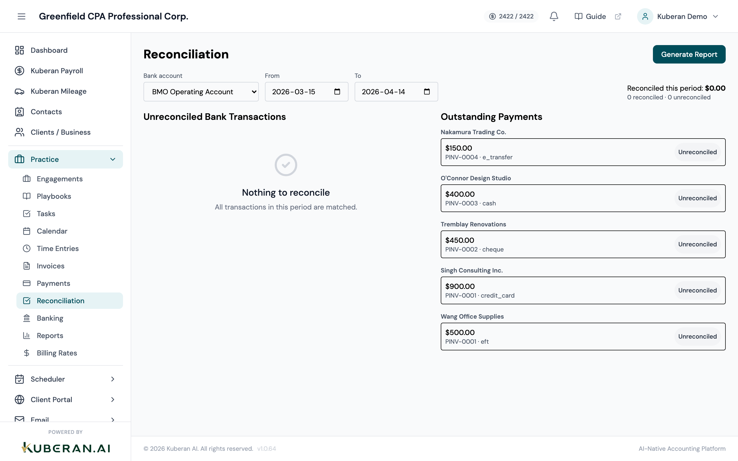The width and height of the screenshot is (738, 461).
Task: Click the To date field 2026-04-14
Action: [396, 91]
